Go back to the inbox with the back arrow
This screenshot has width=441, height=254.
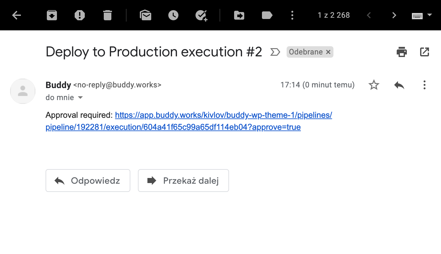16,15
